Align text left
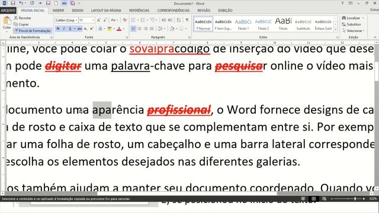379x213 pixels. (133, 29)
